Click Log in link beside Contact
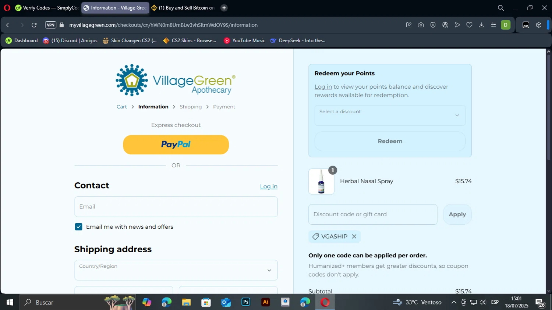The width and height of the screenshot is (552, 310). (x=269, y=186)
